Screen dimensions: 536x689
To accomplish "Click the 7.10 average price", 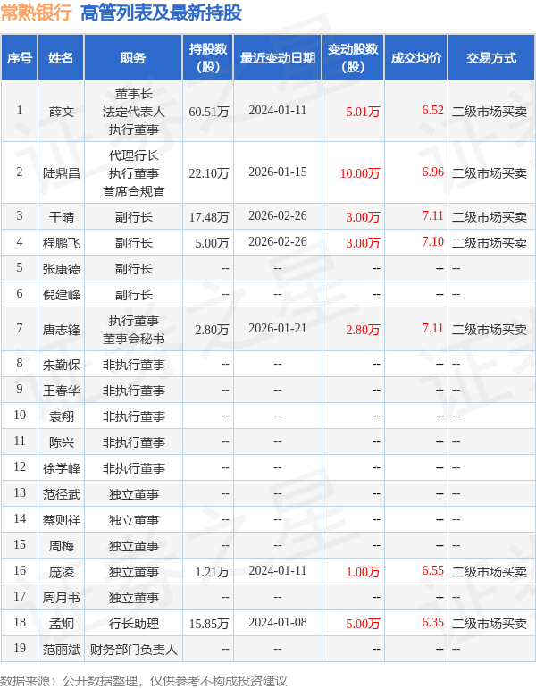I will [432, 241].
